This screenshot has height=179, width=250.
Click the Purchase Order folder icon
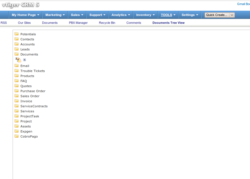(x=17, y=91)
